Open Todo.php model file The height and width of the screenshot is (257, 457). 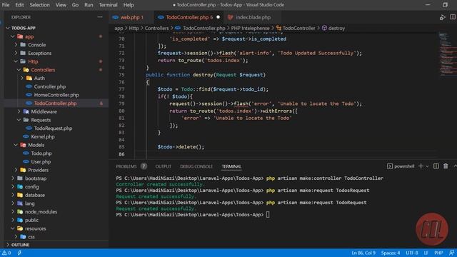pos(41,153)
